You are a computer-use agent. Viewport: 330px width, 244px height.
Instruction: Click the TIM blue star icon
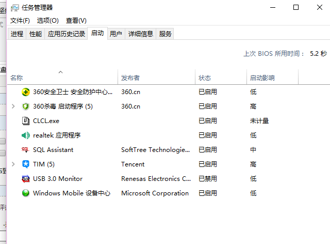click(x=26, y=164)
